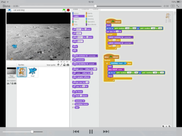Pause the video playback
This screenshot has width=182, height=136.
[91, 132]
